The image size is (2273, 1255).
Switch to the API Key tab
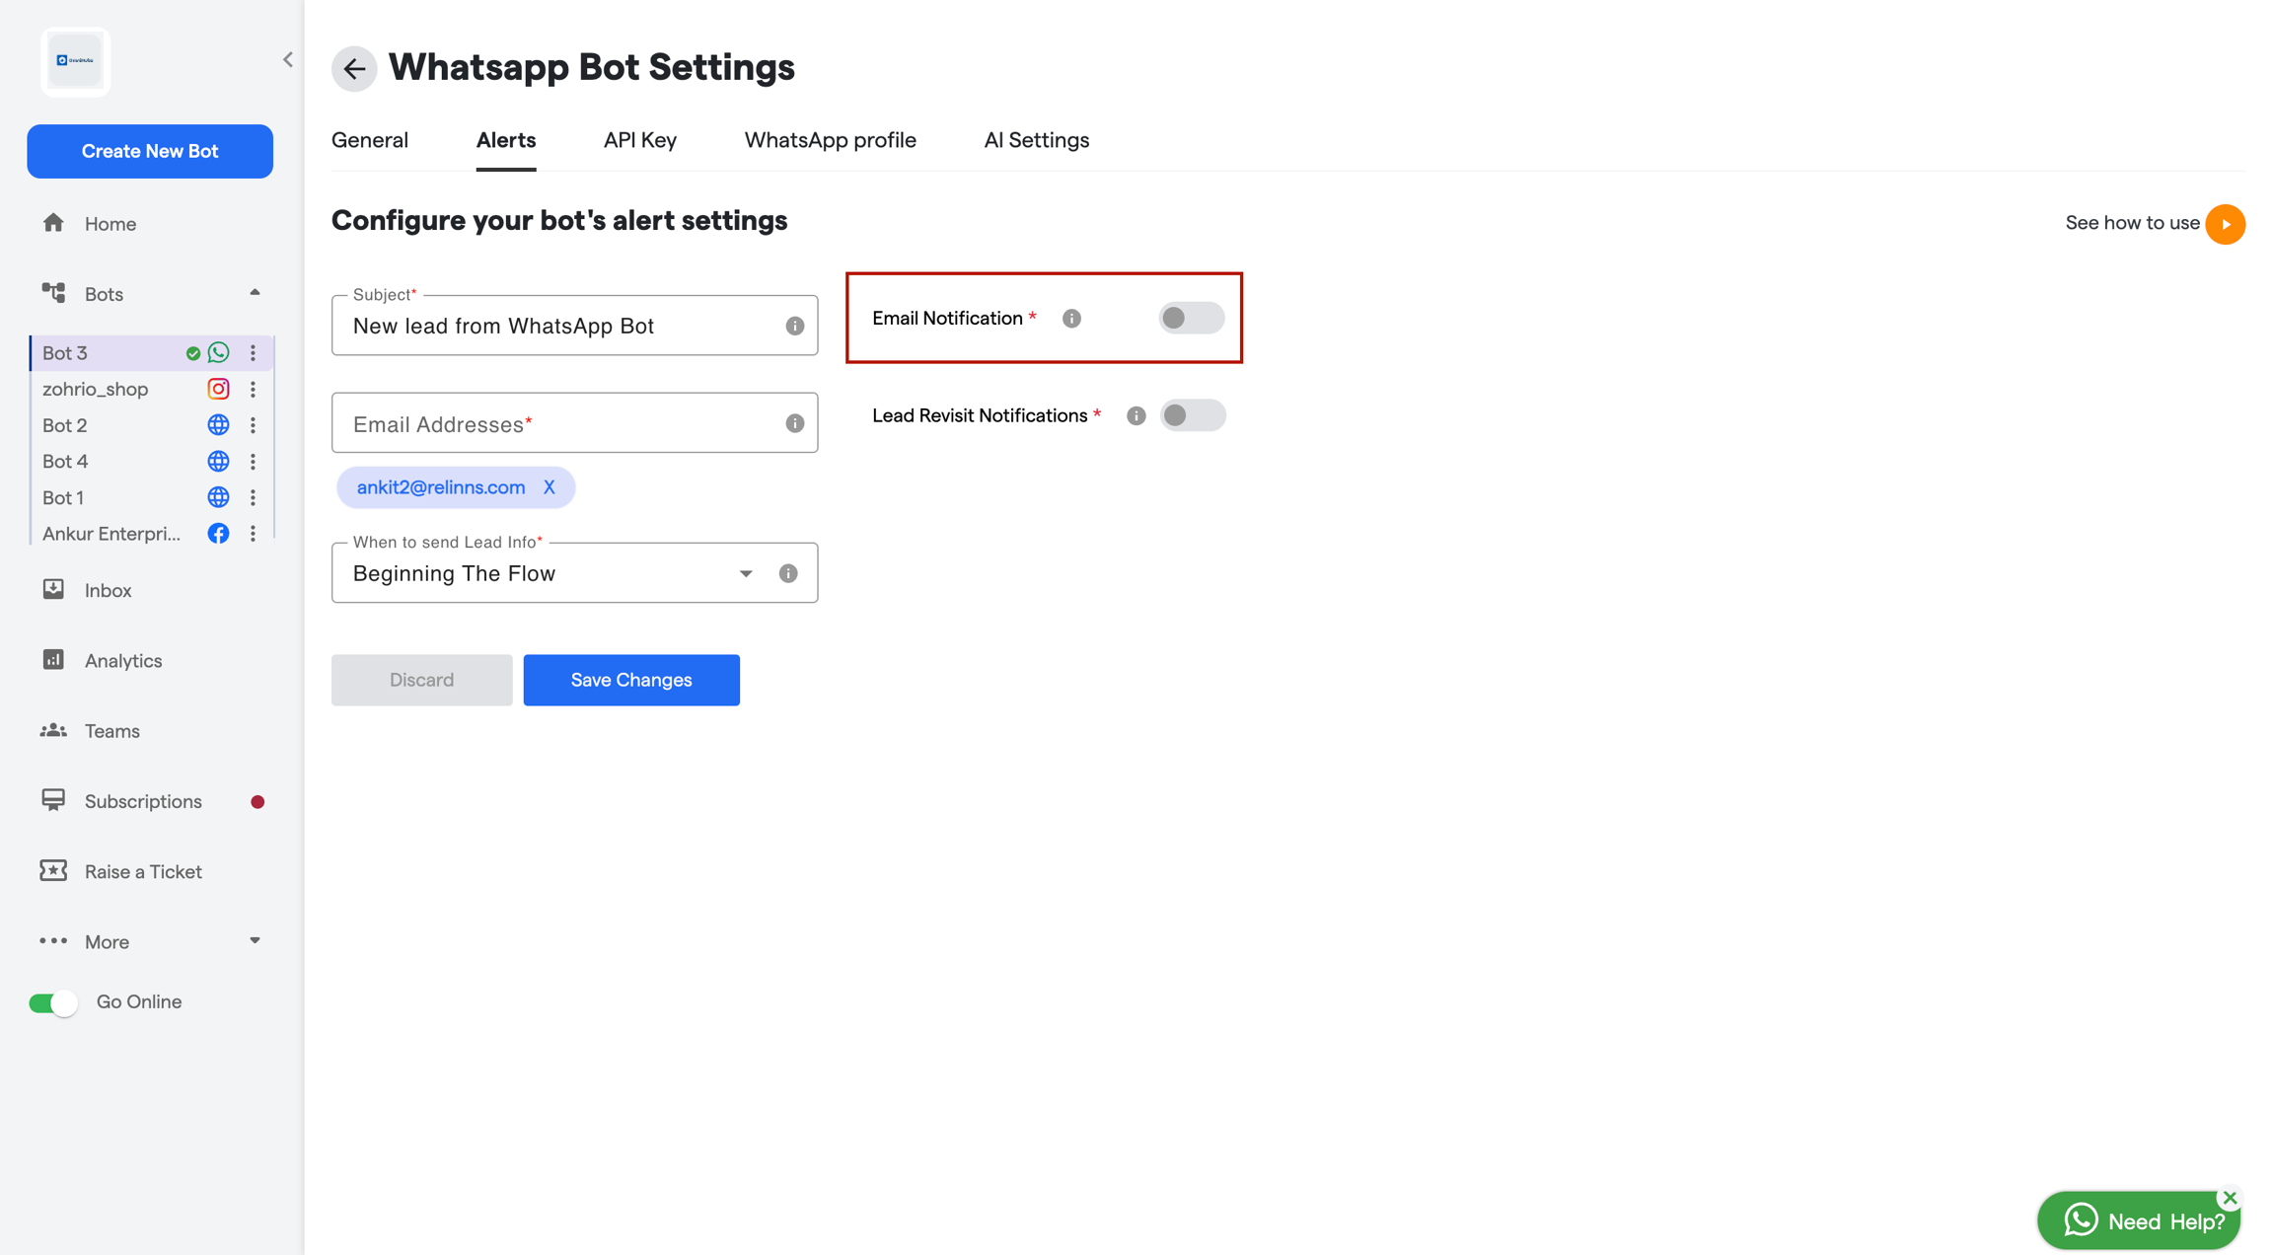[x=639, y=140]
